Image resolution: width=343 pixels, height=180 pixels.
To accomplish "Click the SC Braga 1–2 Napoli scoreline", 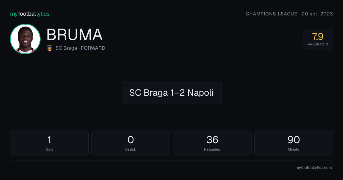I will pos(171,93).
